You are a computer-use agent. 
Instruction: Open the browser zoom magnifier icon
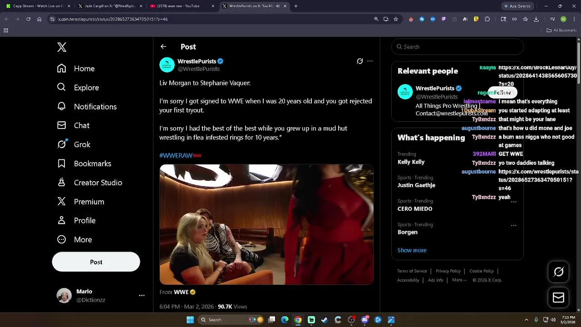point(376,19)
